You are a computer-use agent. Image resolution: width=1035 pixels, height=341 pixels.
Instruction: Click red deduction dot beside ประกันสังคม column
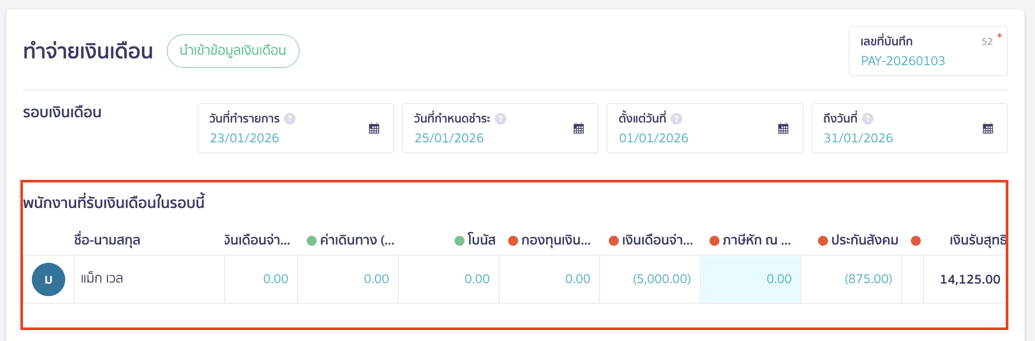point(823,240)
